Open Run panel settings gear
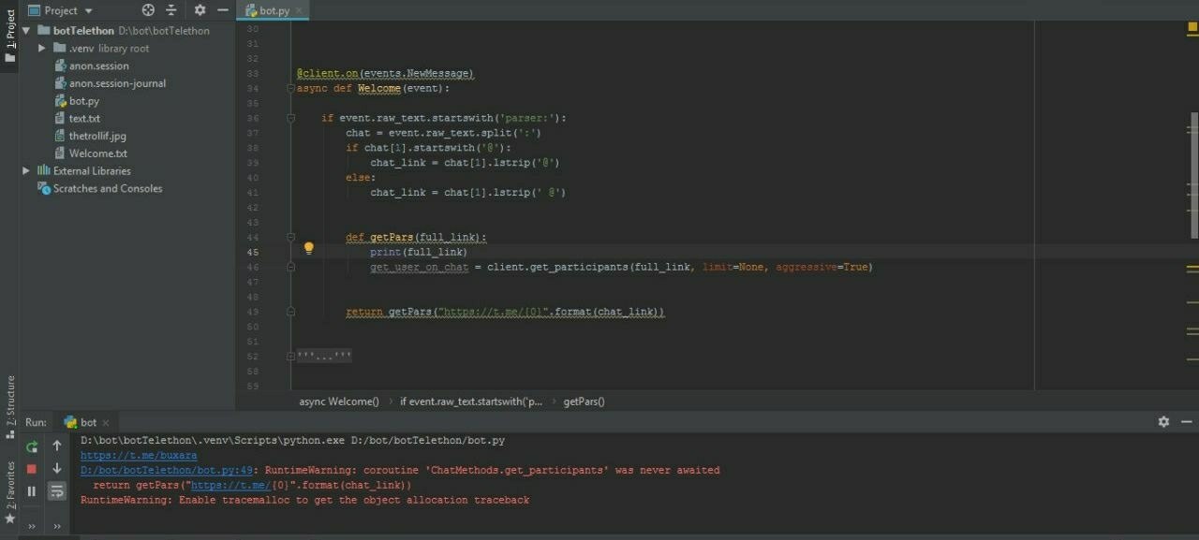Image resolution: width=1199 pixels, height=540 pixels. point(1163,422)
